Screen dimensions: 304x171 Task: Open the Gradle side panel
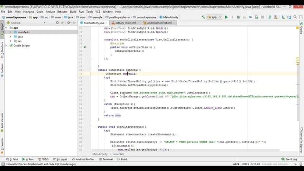[302, 28]
